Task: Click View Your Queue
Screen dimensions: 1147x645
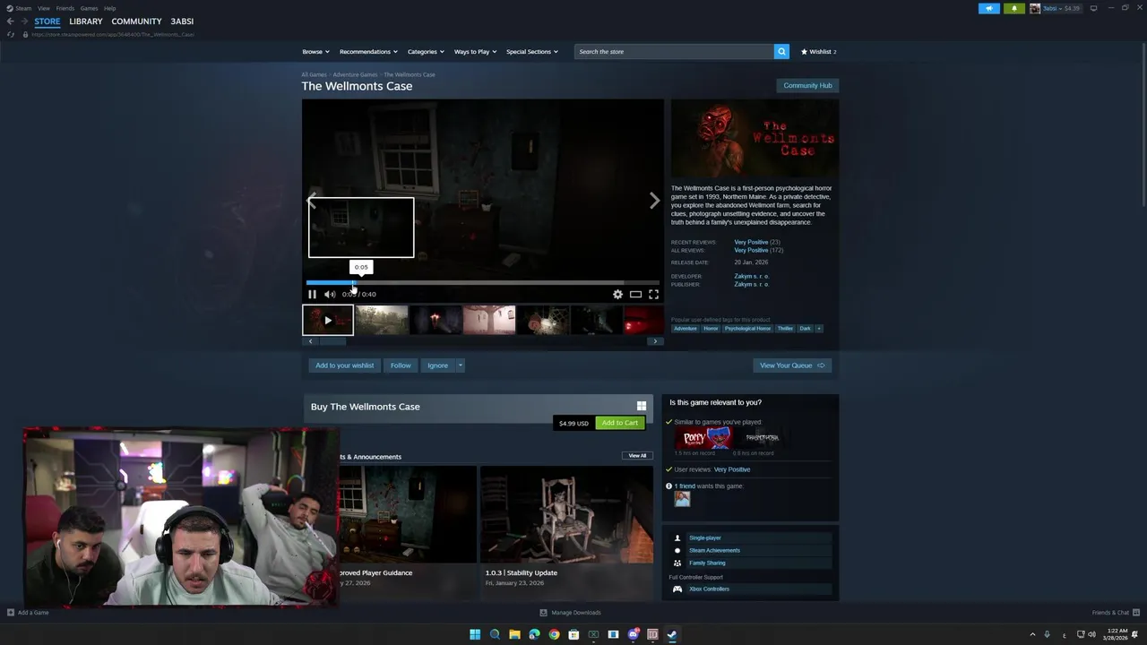Action: click(x=792, y=365)
